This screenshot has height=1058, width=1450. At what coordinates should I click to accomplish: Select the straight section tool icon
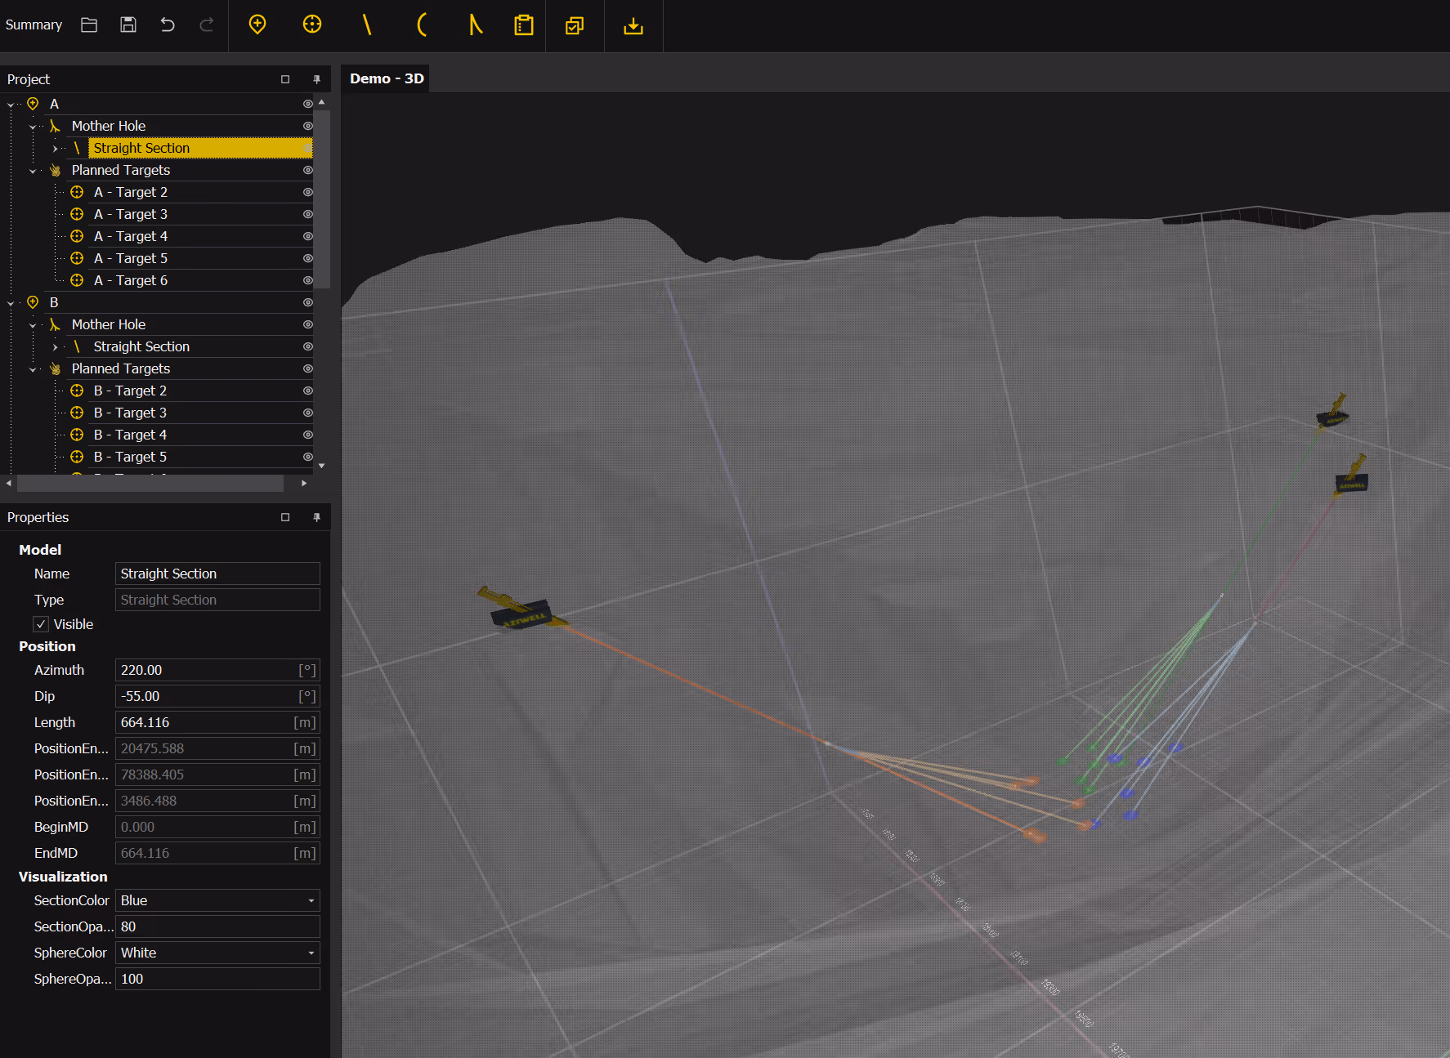(367, 25)
